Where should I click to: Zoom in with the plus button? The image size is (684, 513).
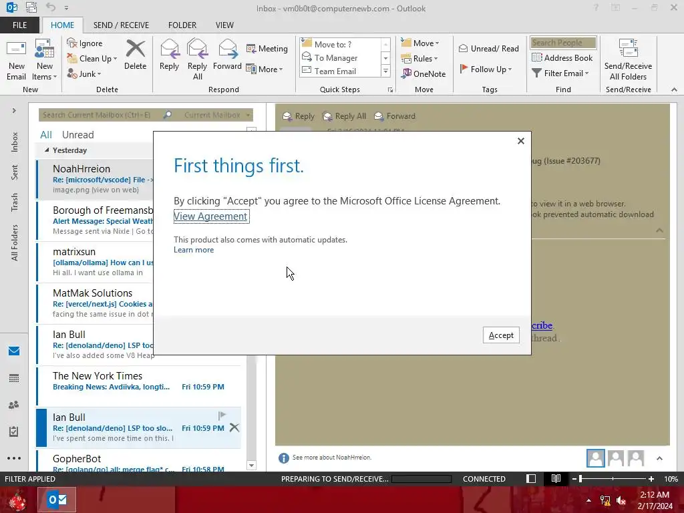coord(651,479)
